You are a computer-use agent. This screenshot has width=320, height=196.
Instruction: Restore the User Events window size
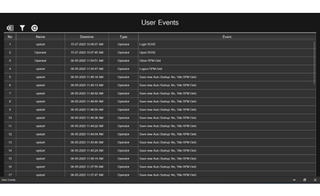click(x=305, y=180)
